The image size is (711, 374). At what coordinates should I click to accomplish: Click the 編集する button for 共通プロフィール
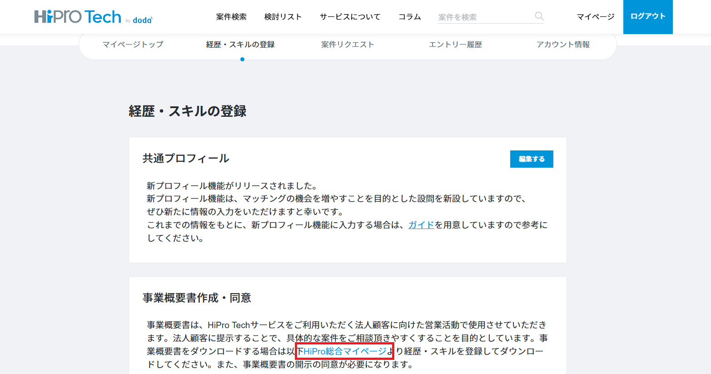[x=532, y=159]
